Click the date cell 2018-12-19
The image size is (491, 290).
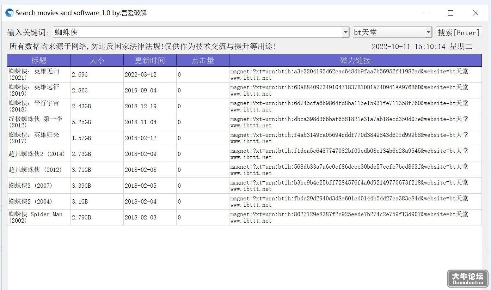pyautogui.click(x=150, y=106)
